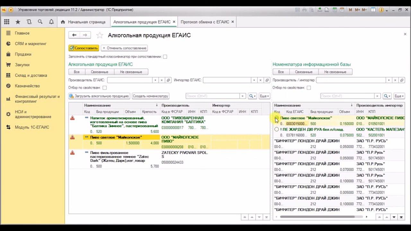This screenshot has width=411, height=231.
Task: Show Связанные in the ЕГАИС products filter
Action: (x=100, y=72)
